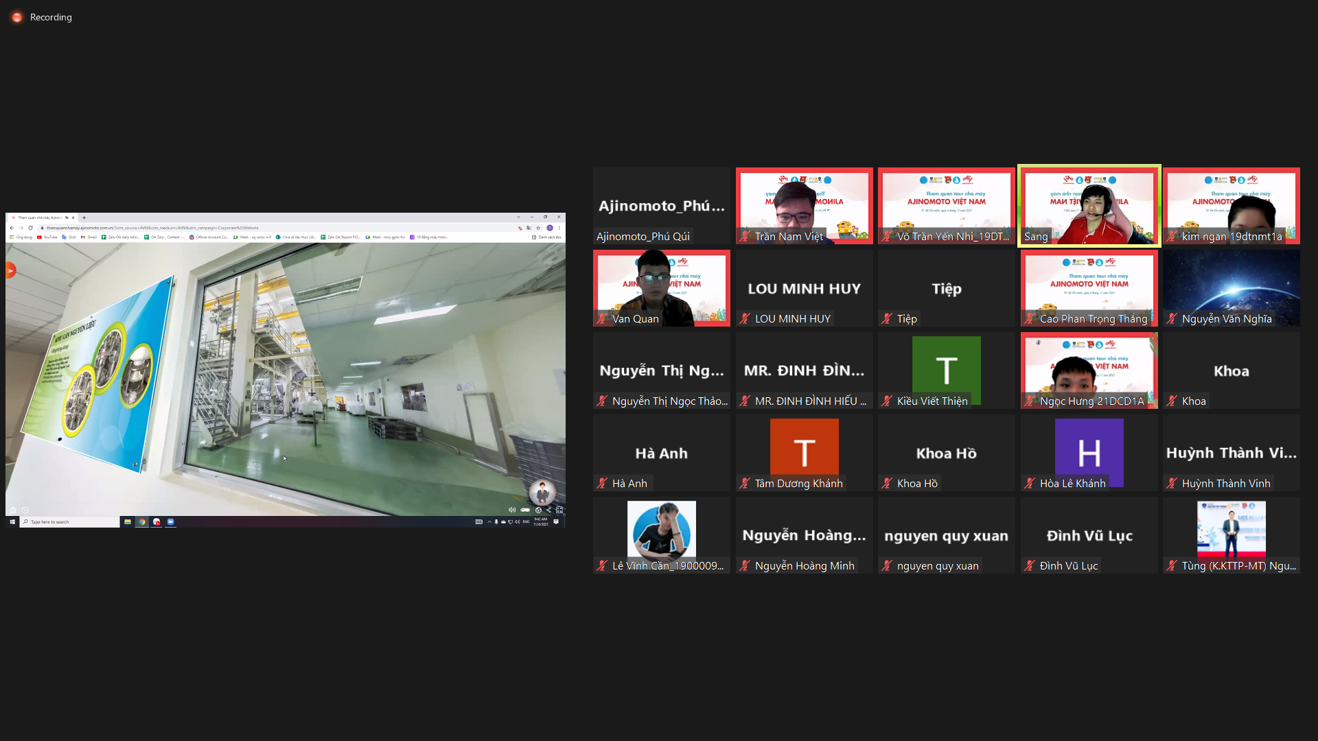Click the share icon in tour controls

(x=548, y=510)
